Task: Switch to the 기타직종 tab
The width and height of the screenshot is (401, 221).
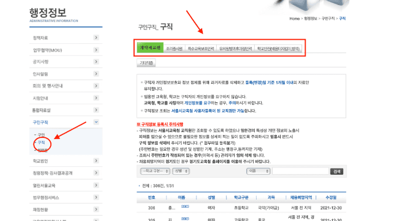Action: click(146, 62)
